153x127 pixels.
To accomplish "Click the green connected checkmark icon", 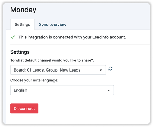I will click(x=13, y=37).
